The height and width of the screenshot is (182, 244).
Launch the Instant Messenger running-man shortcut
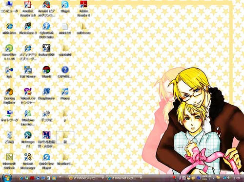point(28,162)
